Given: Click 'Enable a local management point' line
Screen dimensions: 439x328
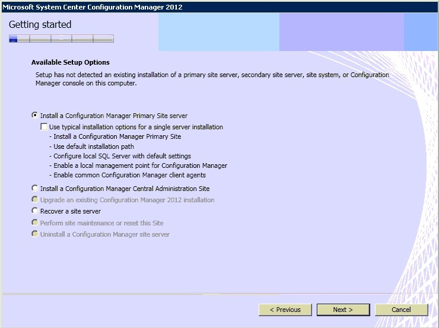Looking at the screenshot, I should click(138, 165).
